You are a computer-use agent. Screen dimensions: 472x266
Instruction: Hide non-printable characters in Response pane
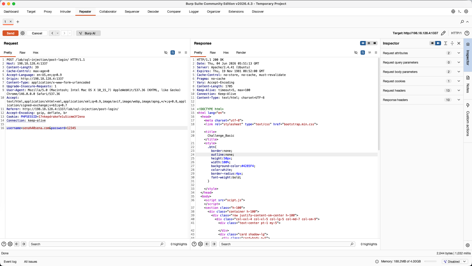[356, 53]
